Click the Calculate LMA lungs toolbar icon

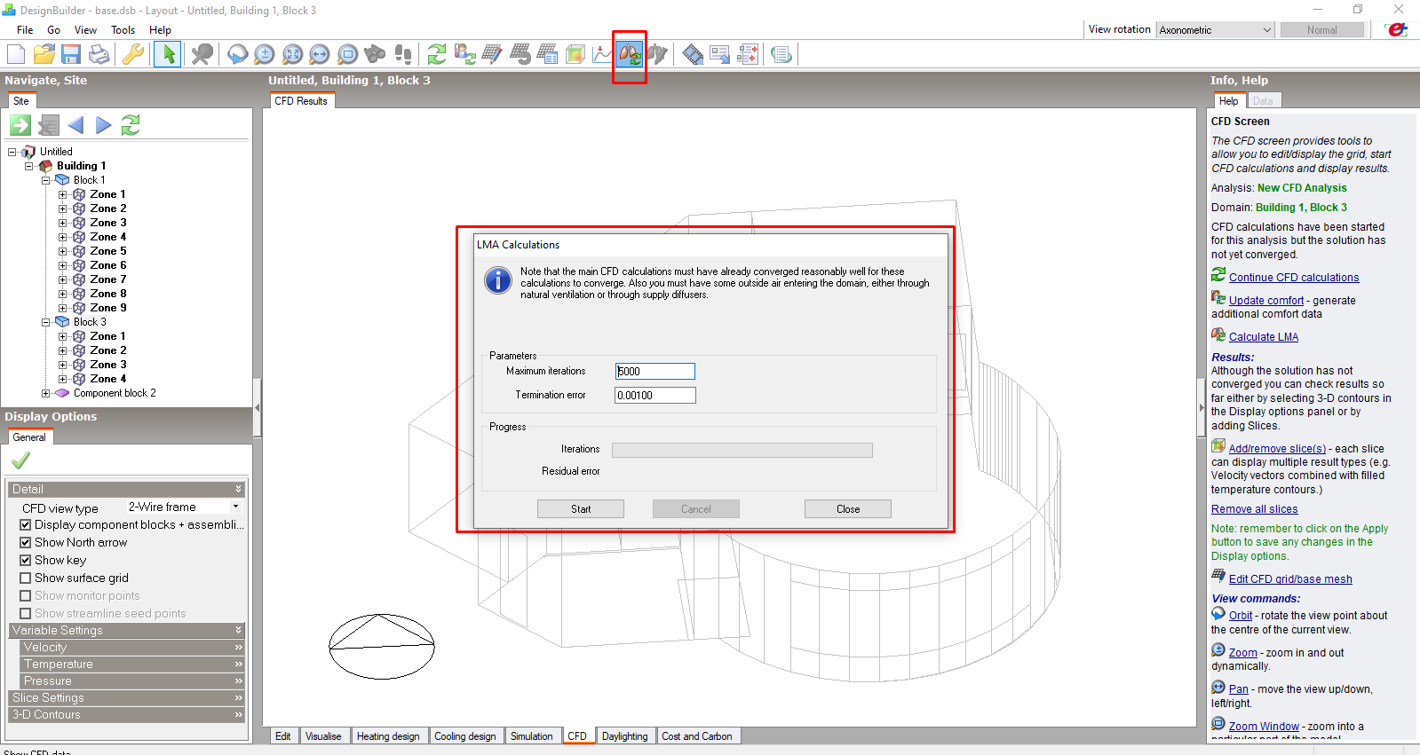tap(630, 54)
